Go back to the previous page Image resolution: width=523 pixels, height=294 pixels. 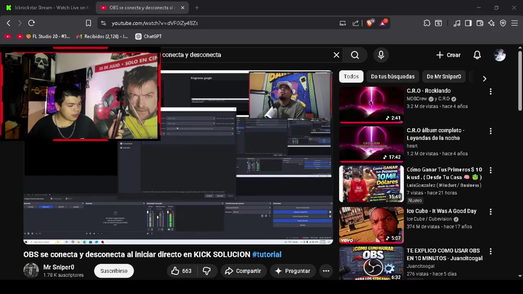click(x=8, y=23)
